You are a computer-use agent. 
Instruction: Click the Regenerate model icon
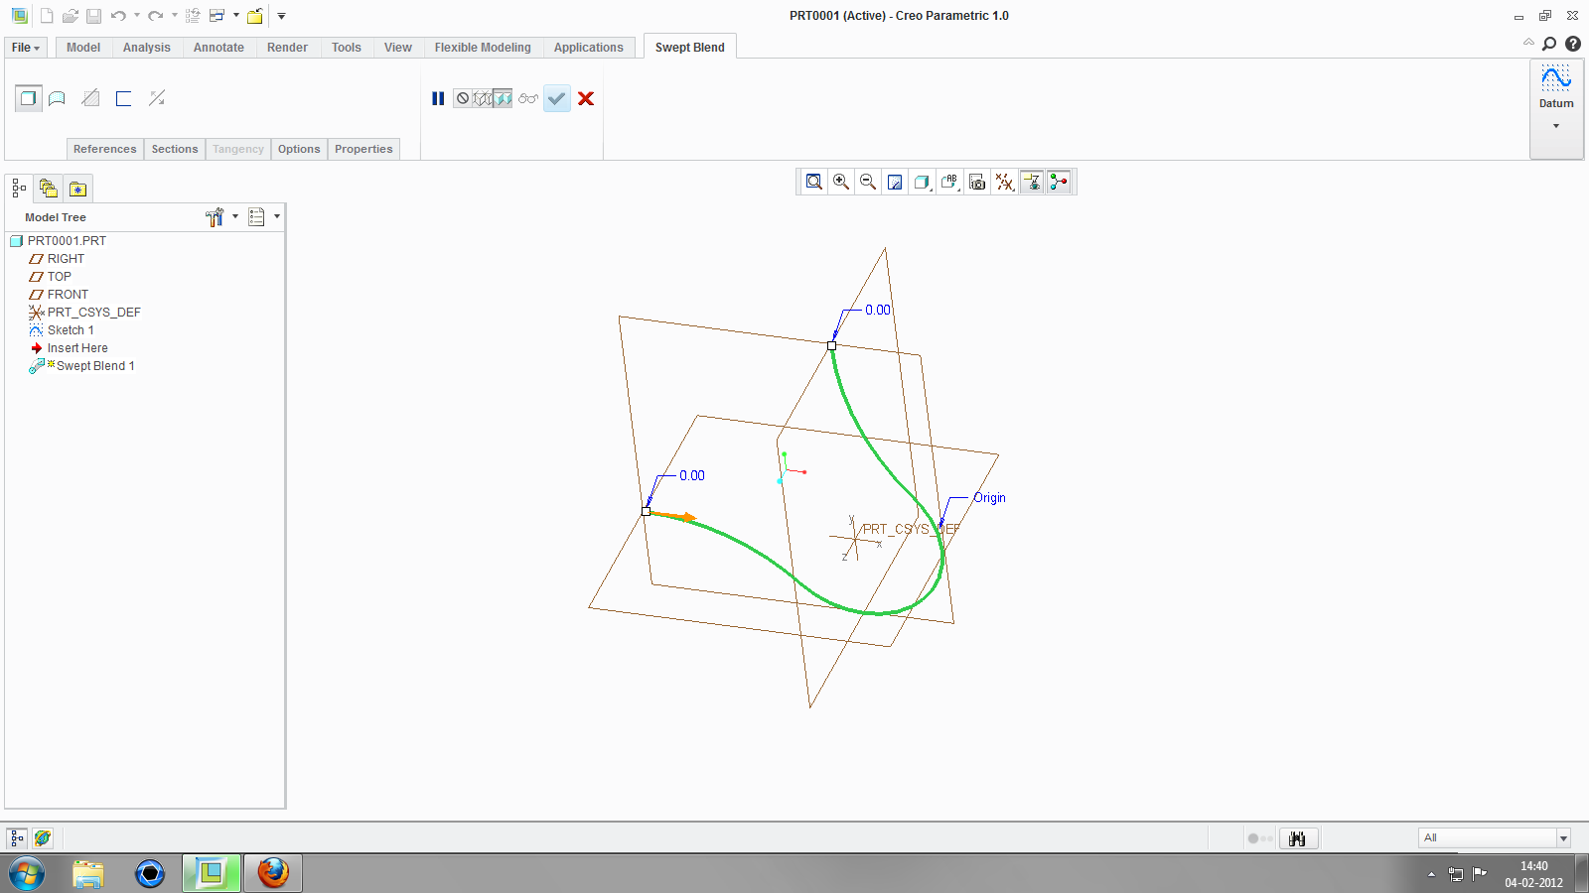[x=193, y=16]
